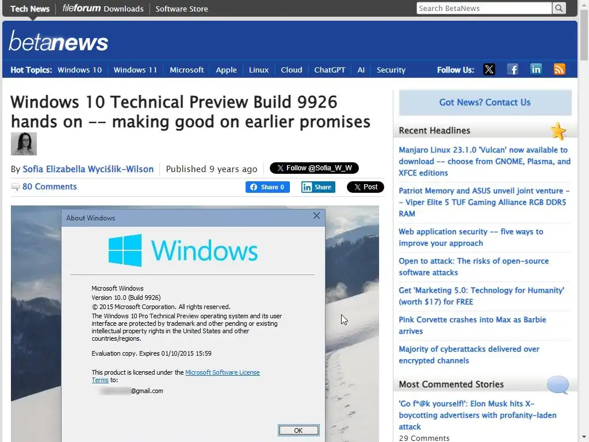The height and width of the screenshot is (442, 589).
Task: Open the Open to attack open-source headline
Action: (x=474, y=266)
